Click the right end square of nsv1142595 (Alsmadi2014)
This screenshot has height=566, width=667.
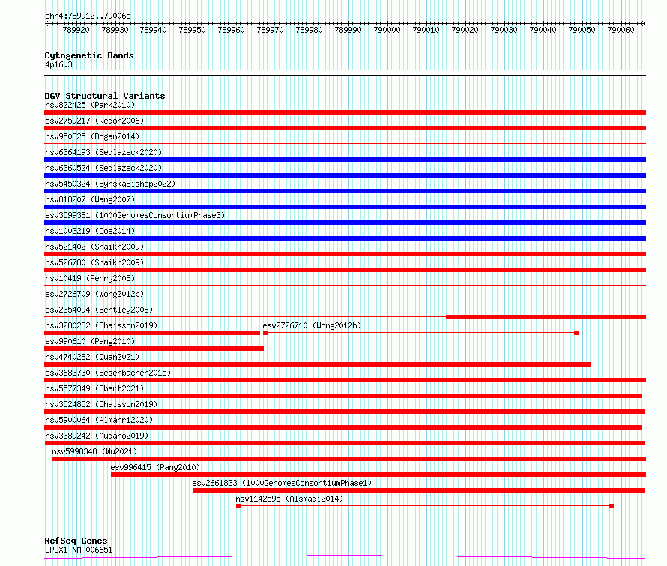[x=612, y=506]
